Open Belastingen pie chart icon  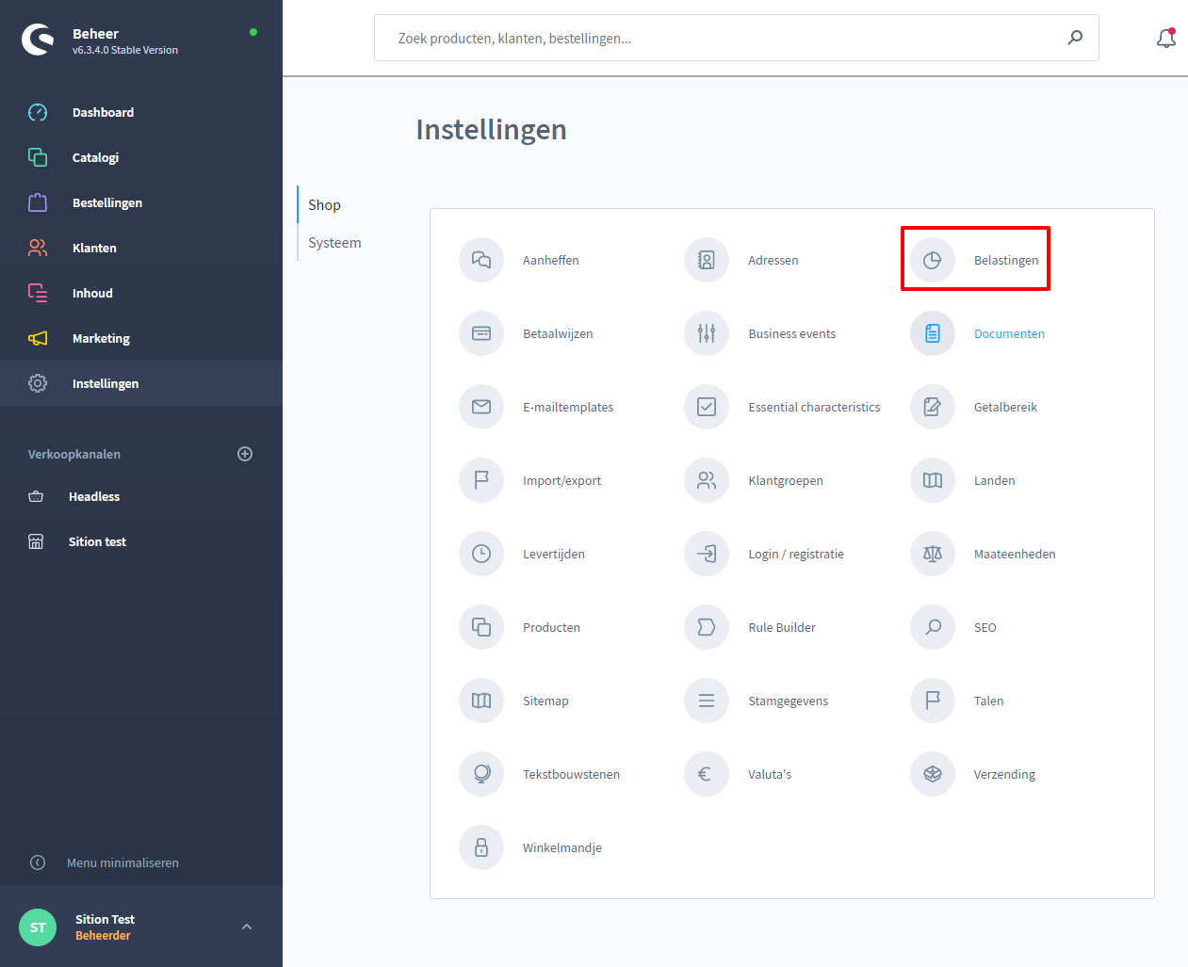coord(932,260)
